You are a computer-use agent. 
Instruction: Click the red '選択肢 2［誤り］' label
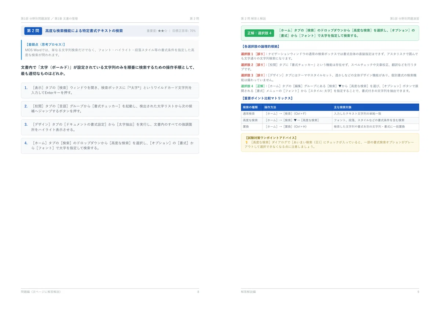[x=253, y=64]
